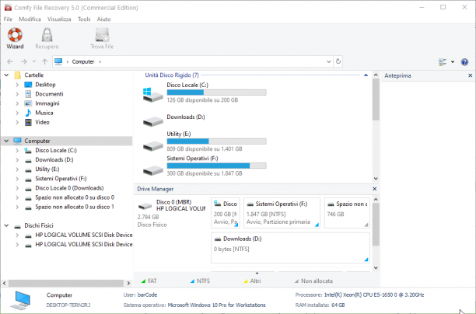476x314 pixels.
Task: Select first HP LOGICAL VOLUME SCSI Disk Device
Action: click(x=83, y=235)
